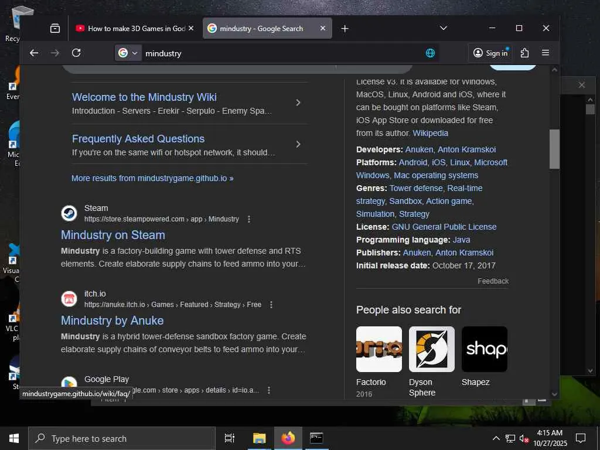Open the Sandbox genre link
600x450 pixels.
pyautogui.click(x=405, y=202)
